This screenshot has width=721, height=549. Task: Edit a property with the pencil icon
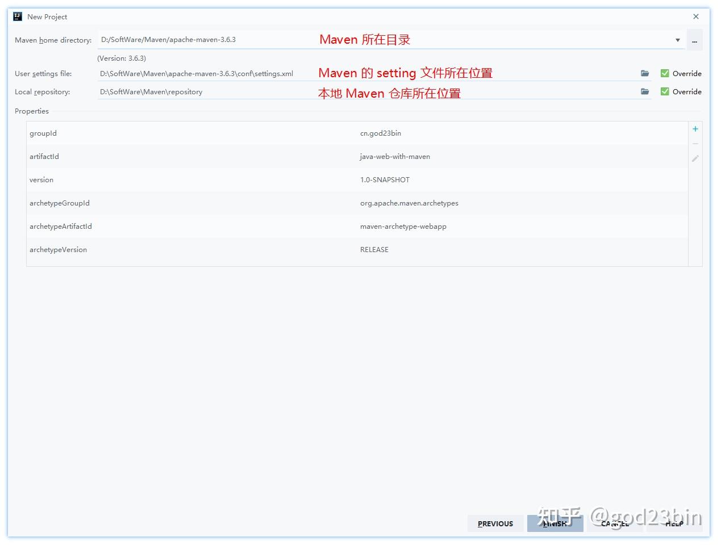[695, 158]
